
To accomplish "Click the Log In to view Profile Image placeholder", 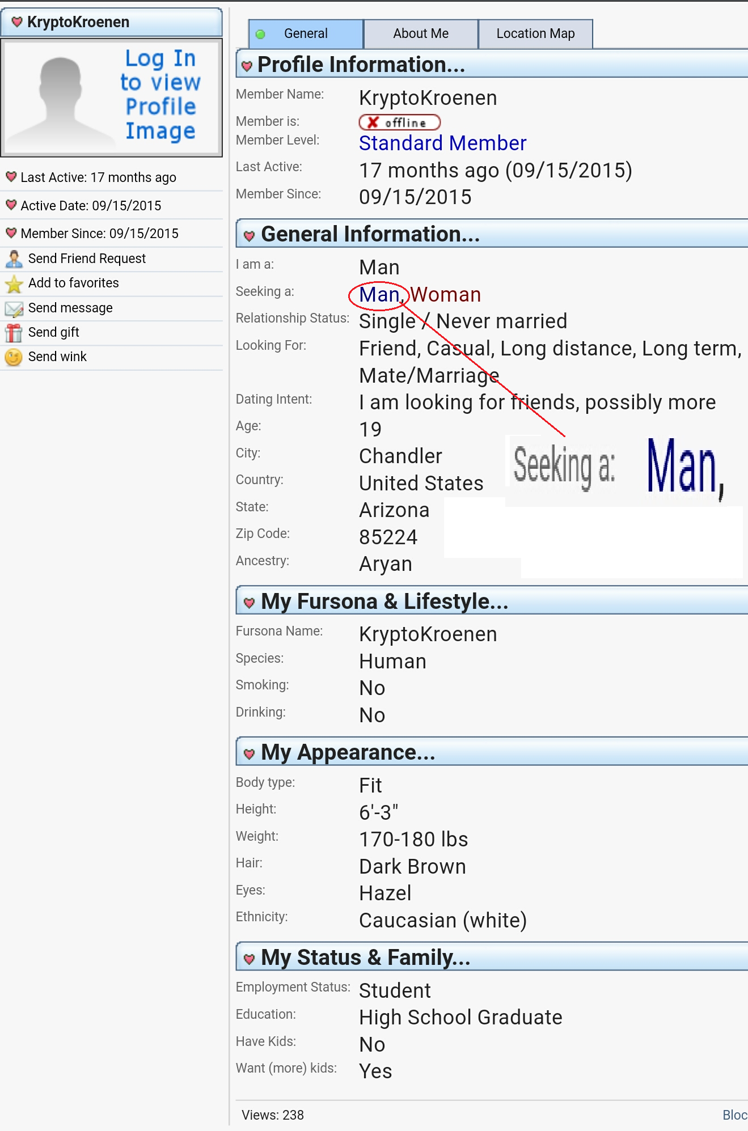I will (x=112, y=97).
